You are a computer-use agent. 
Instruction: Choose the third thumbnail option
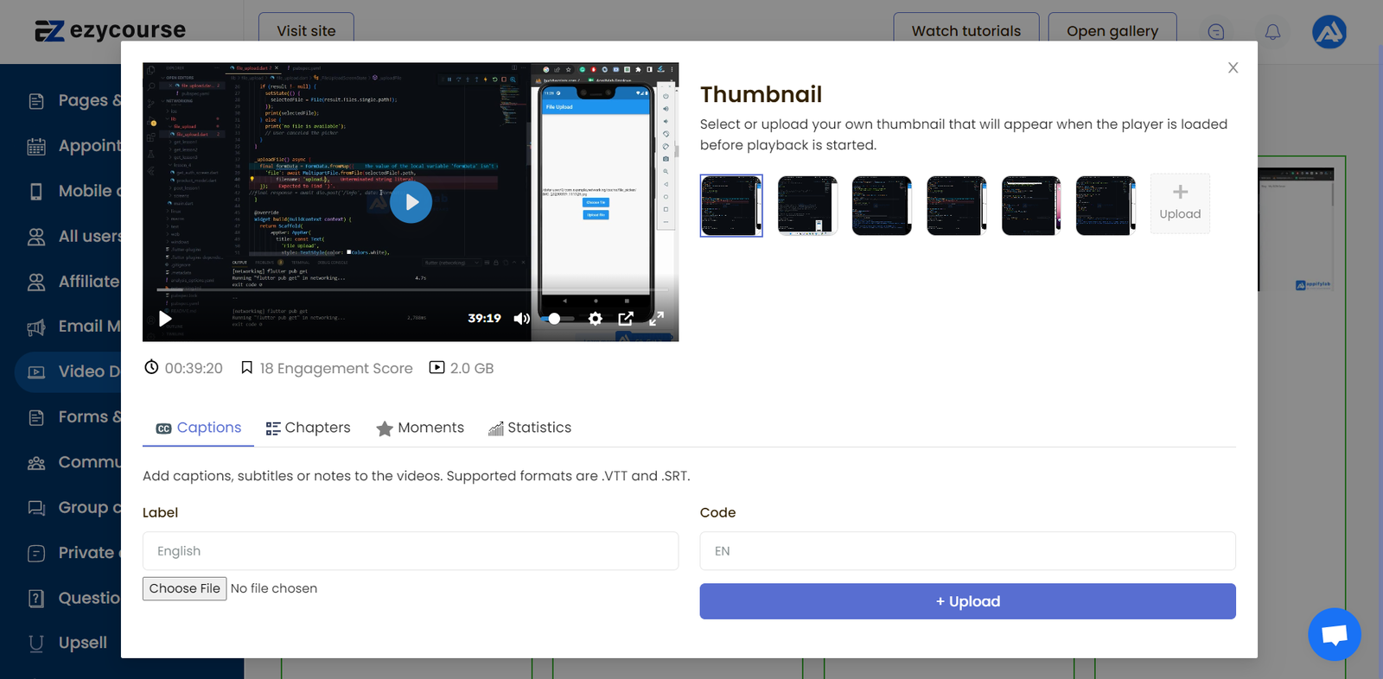point(882,206)
